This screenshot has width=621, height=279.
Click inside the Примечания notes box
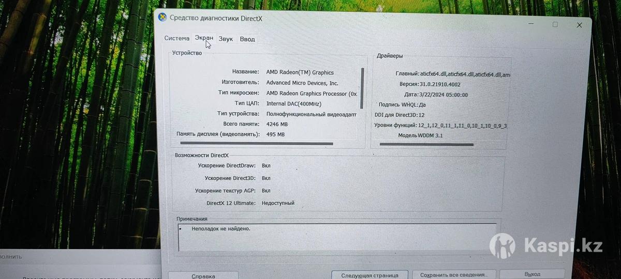pos(336,238)
